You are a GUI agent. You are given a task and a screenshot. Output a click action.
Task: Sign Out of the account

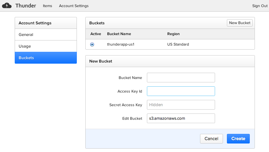(x=260, y=6)
